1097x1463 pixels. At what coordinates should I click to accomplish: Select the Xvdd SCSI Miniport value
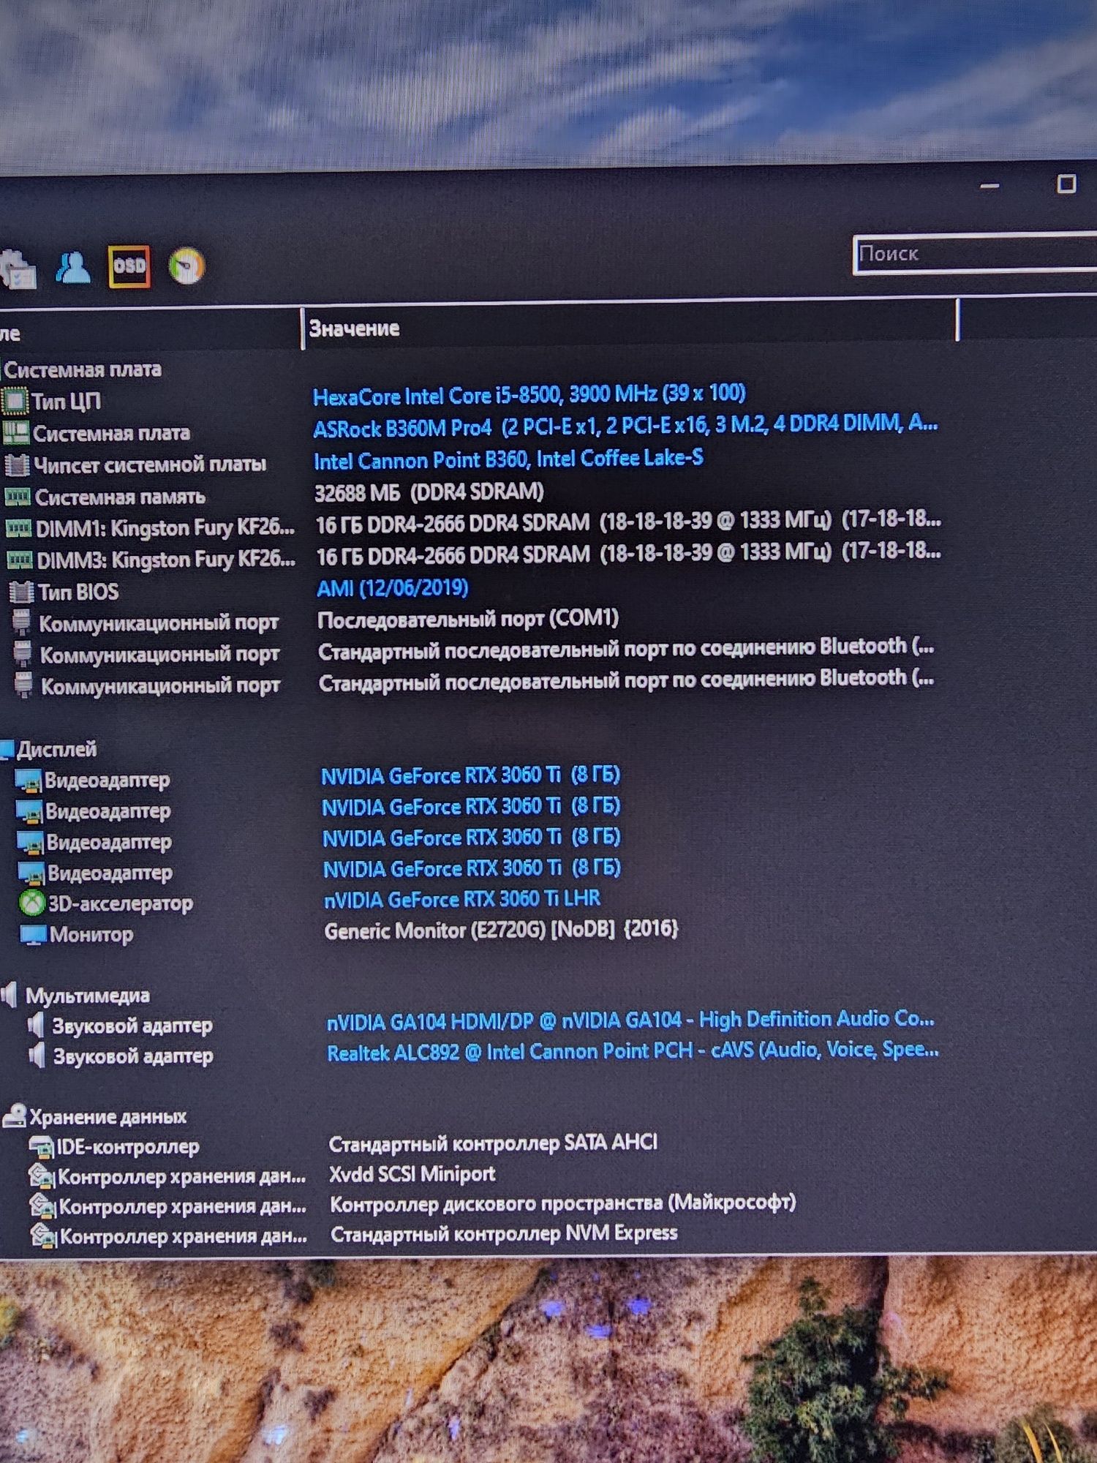[412, 1173]
